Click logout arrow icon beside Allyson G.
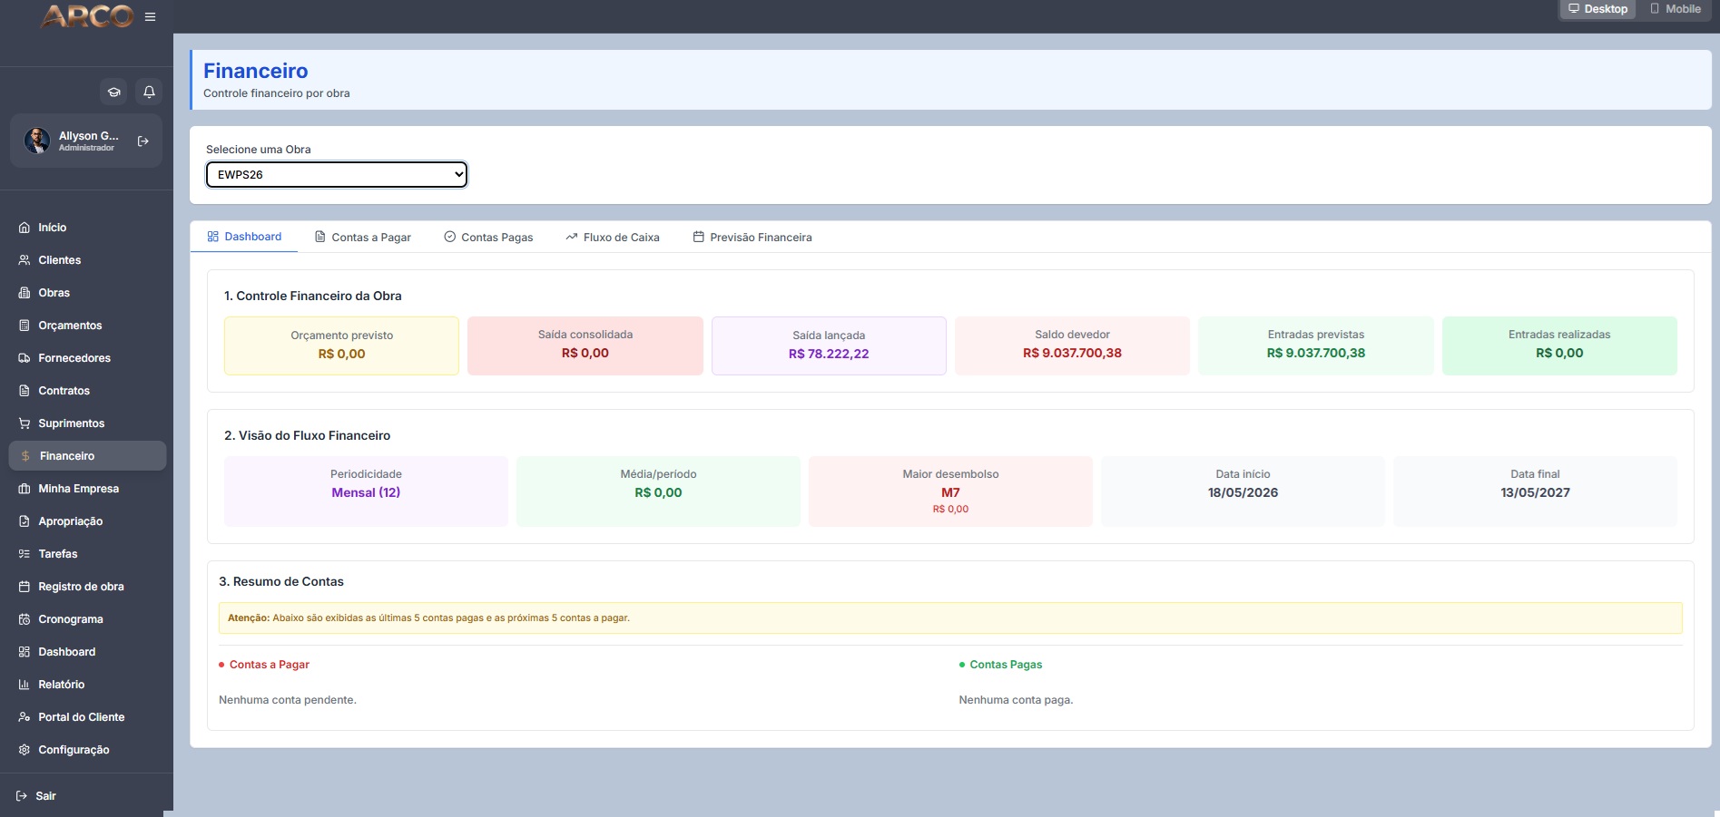The image size is (1720, 817). click(x=143, y=141)
